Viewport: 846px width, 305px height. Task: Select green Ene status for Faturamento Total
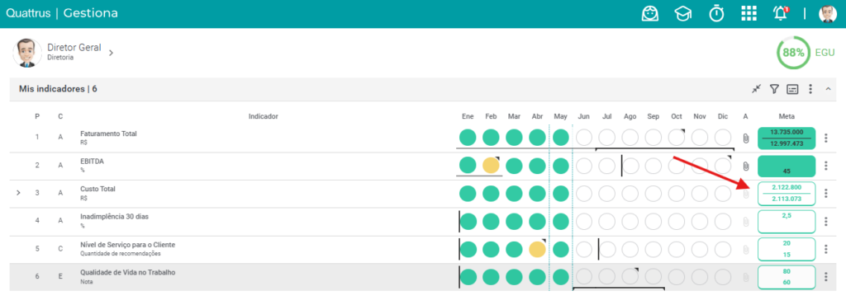[x=468, y=138]
